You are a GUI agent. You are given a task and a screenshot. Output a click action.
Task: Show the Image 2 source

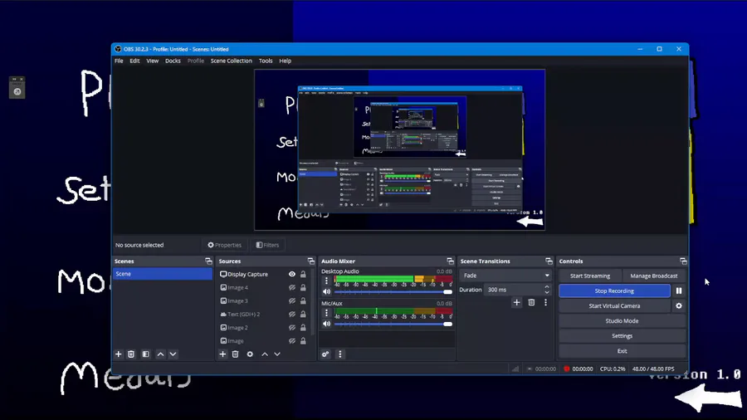292,328
